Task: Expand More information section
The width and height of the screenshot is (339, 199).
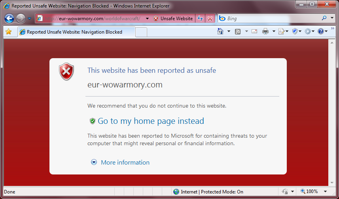Action: point(94,162)
